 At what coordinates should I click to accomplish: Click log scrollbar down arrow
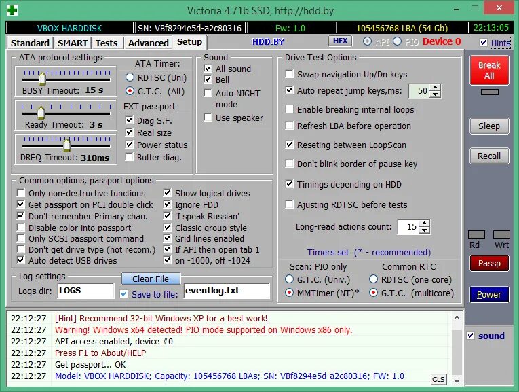(x=457, y=380)
